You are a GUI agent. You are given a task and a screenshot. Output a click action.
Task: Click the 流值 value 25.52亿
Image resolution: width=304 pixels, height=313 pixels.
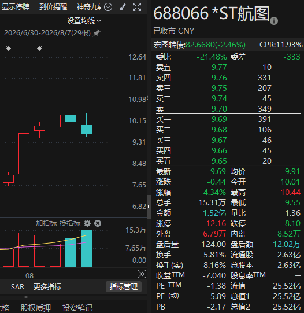tap(287, 286)
